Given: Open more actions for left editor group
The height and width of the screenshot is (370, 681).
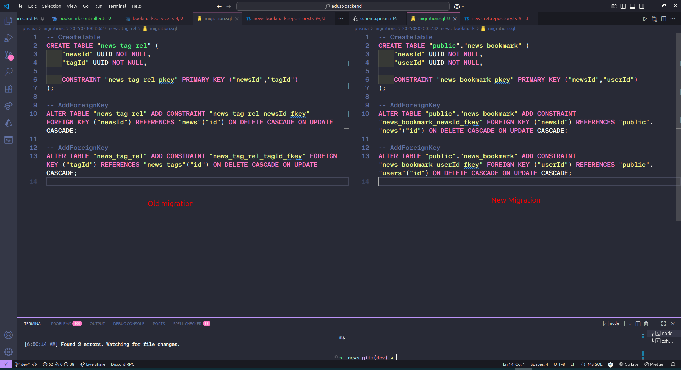Looking at the screenshot, I should point(341,19).
